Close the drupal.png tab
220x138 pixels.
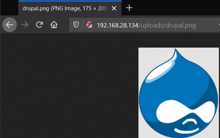114,8
